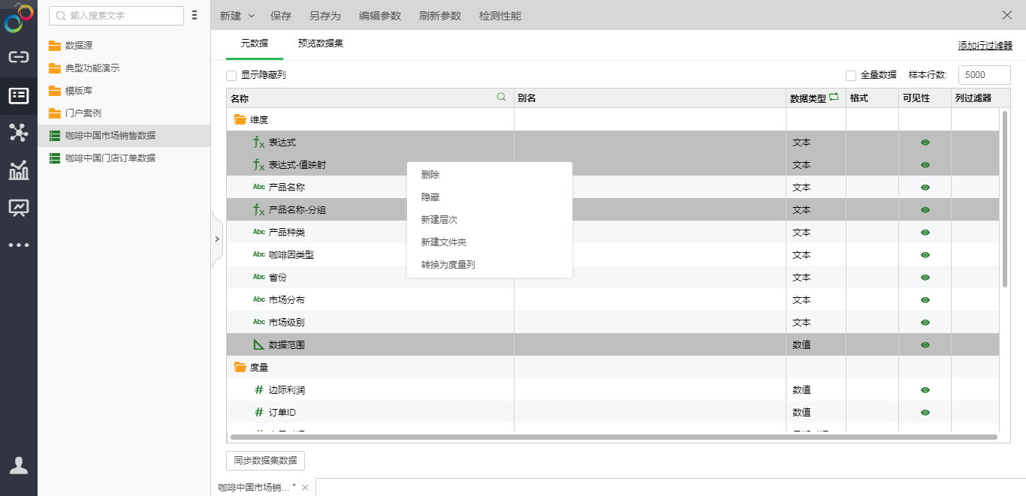
Task: Click the search icon in 名称 column header
Action: point(502,98)
